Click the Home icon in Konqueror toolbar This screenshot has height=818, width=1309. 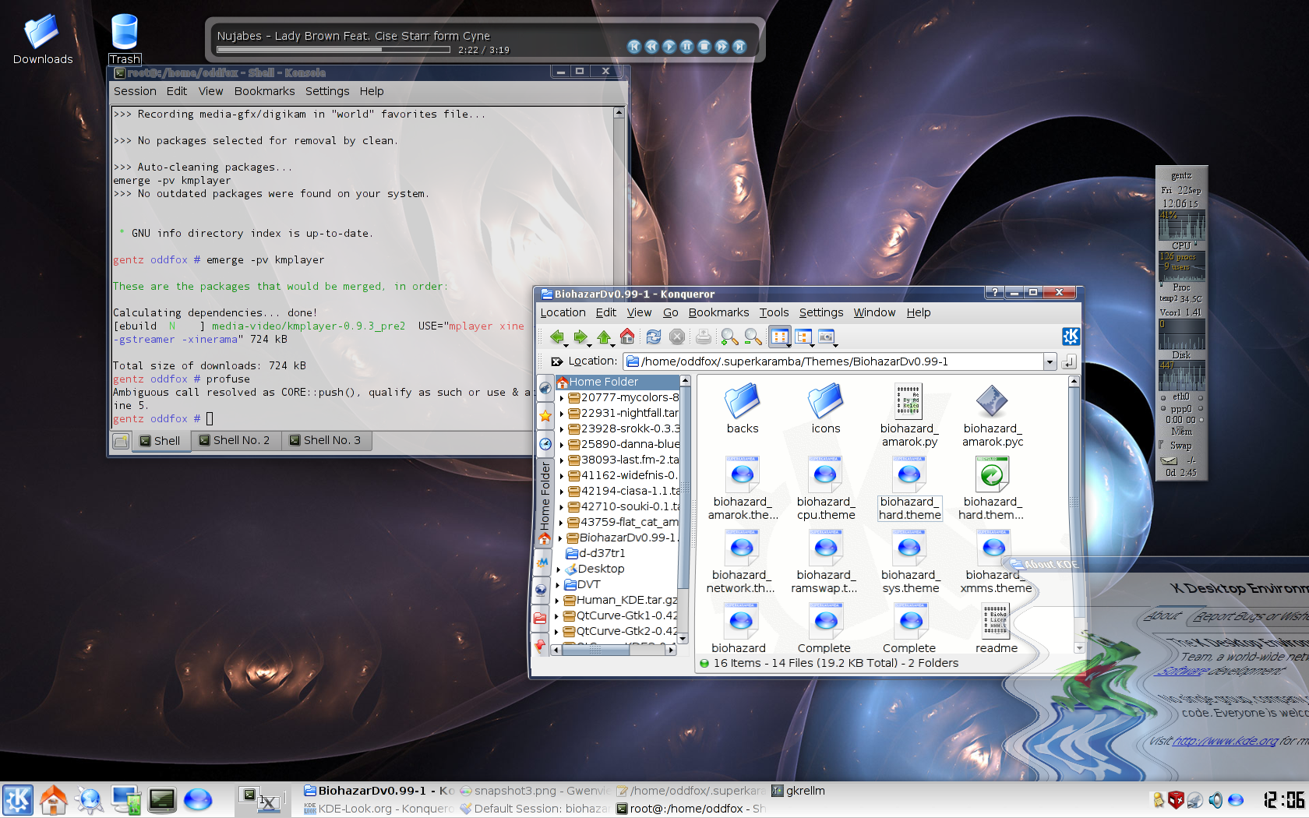coord(627,337)
